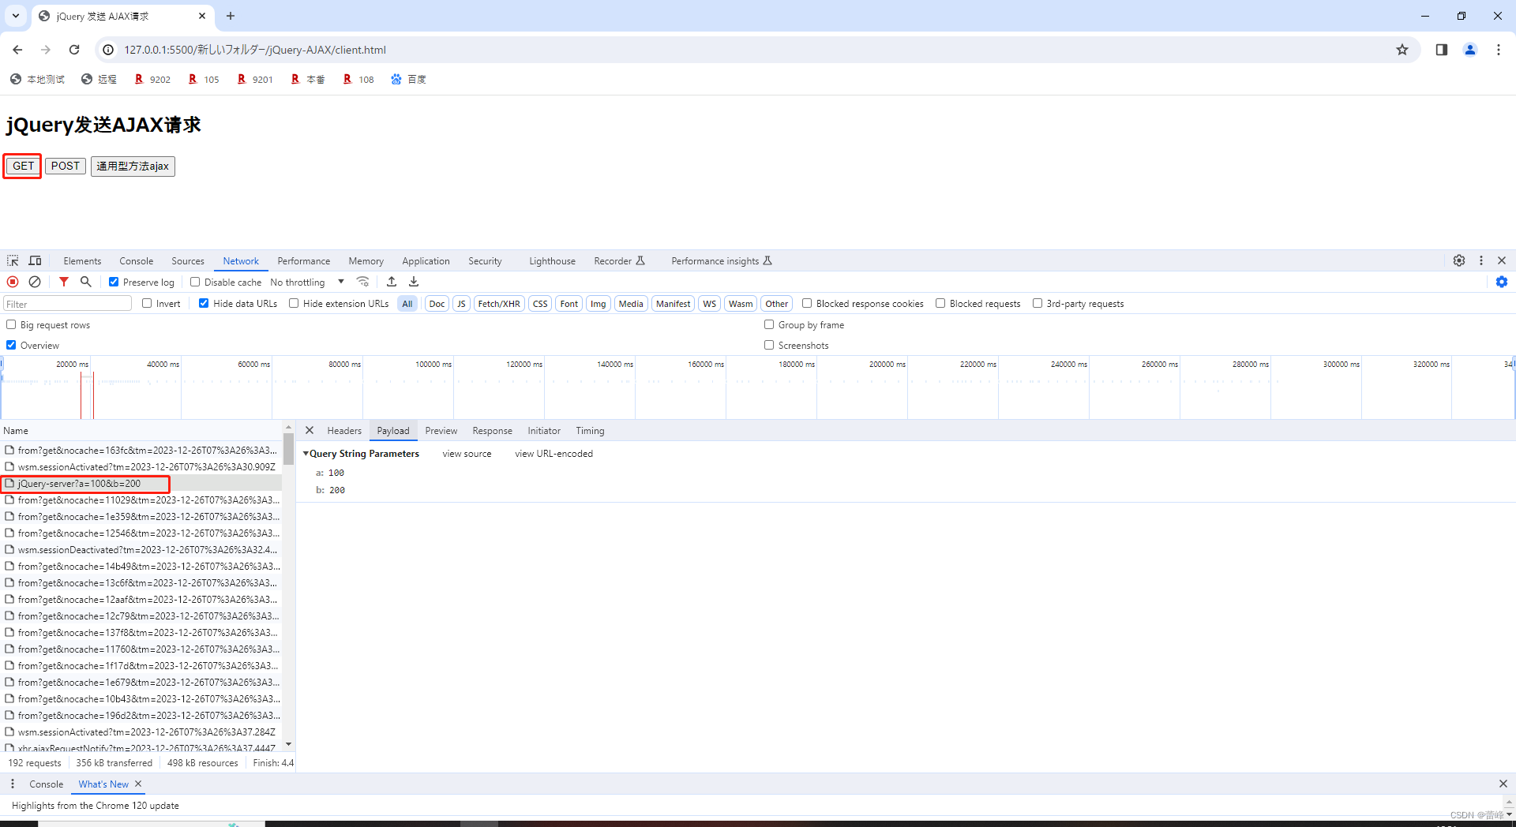The height and width of the screenshot is (827, 1516).
Task: Open DevTools settings gear
Action: point(1459,260)
